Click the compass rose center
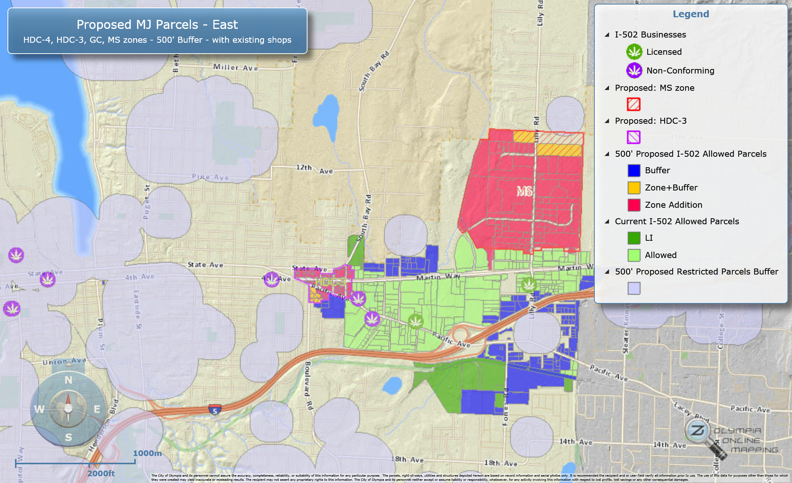 pos(68,408)
